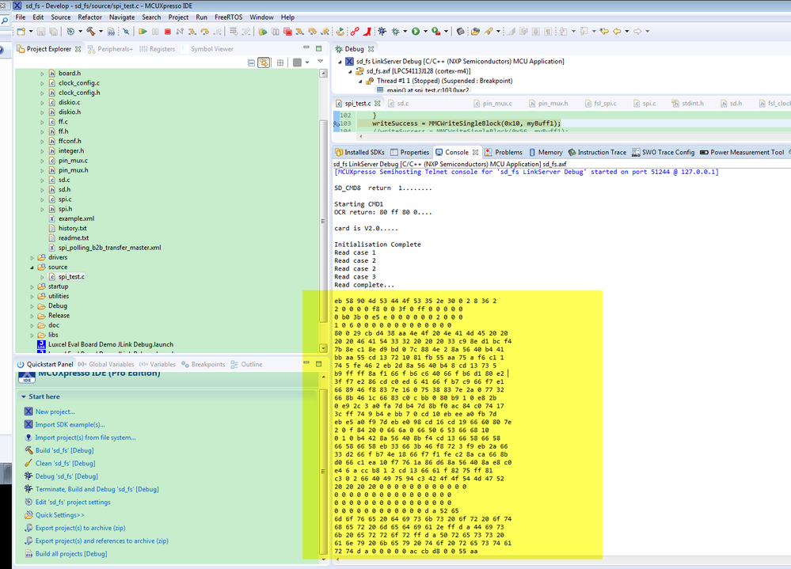Select Luxcel Eval Board Demo JLink Debug.launch

111,345
